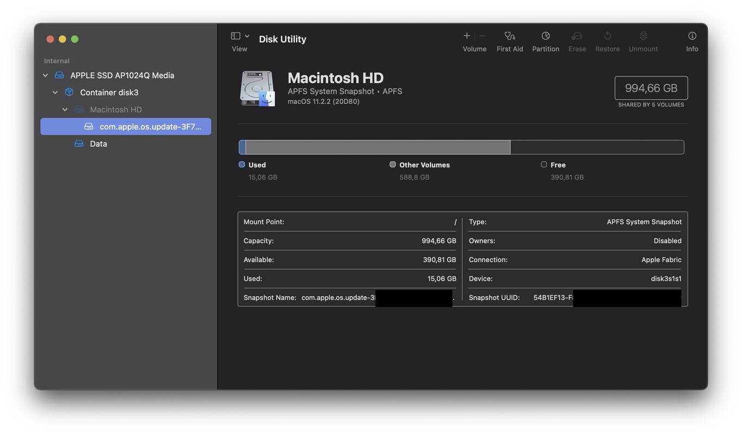Click the Mount Point value showing /

[x=455, y=222]
